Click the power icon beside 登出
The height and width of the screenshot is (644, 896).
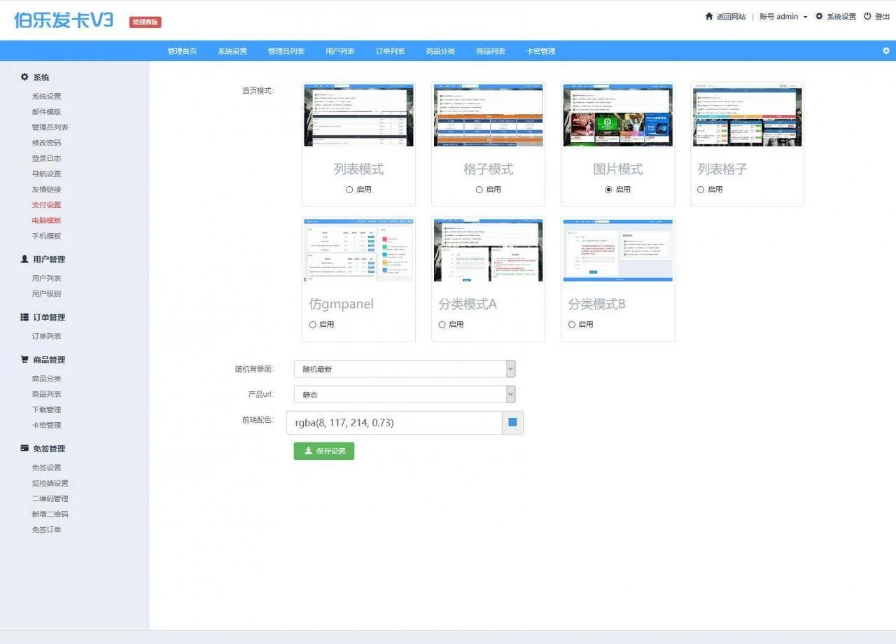867,16
